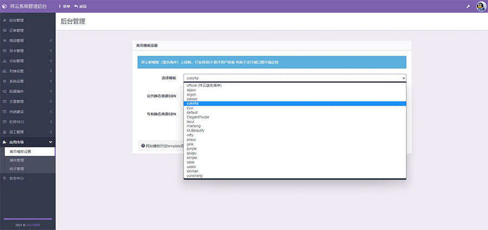Click the 返回 back arrow in header

[x=76, y=6]
